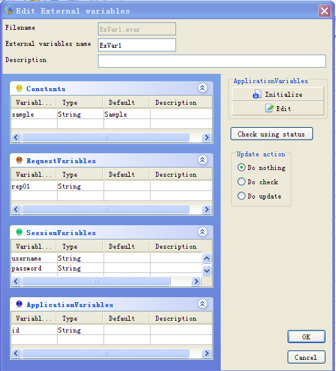Click the Description input field
Screen dimensions: 336x371
click(x=212, y=61)
